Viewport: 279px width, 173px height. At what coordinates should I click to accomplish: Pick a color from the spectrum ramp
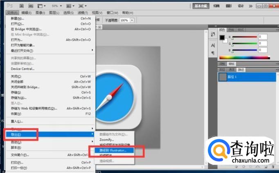coord(245,58)
